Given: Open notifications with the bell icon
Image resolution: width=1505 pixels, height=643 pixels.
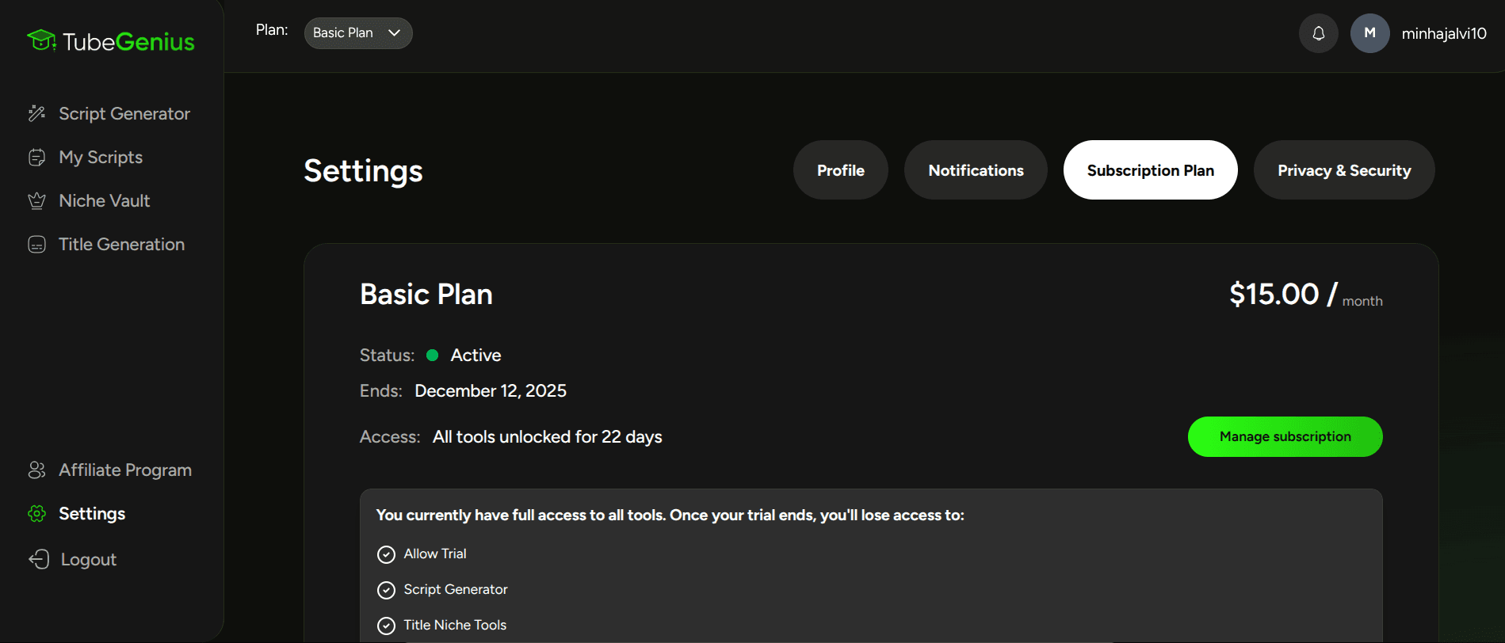Looking at the screenshot, I should (x=1319, y=33).
